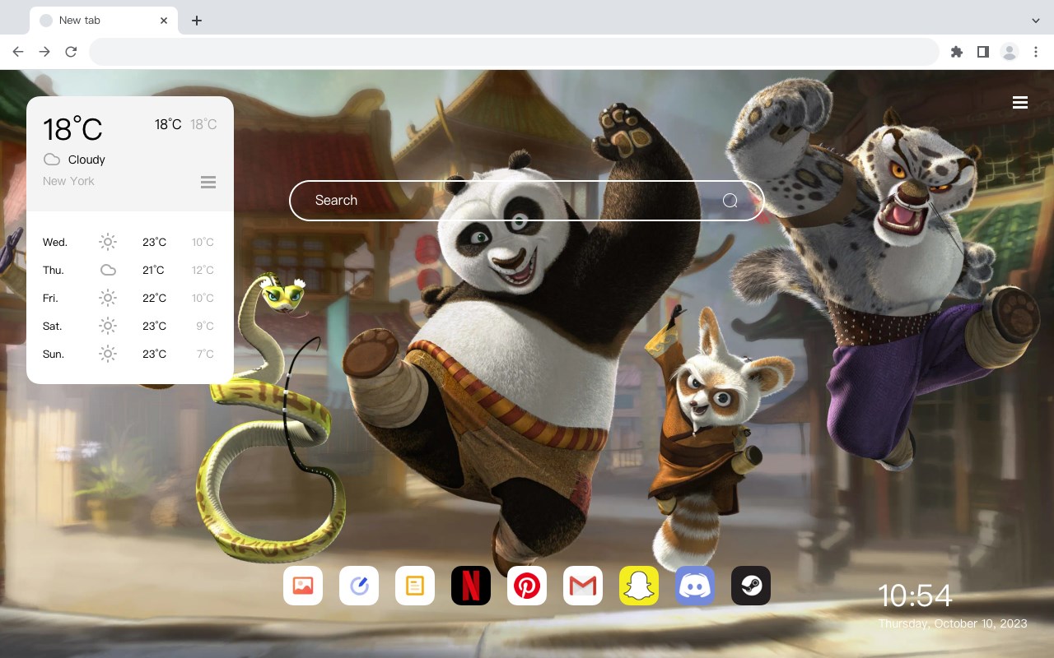Click the sun icon for Friday forecast
Image resolution: width=1054 pixels, height=658 pixels.
pyautogui.click(x=108, y=298)
